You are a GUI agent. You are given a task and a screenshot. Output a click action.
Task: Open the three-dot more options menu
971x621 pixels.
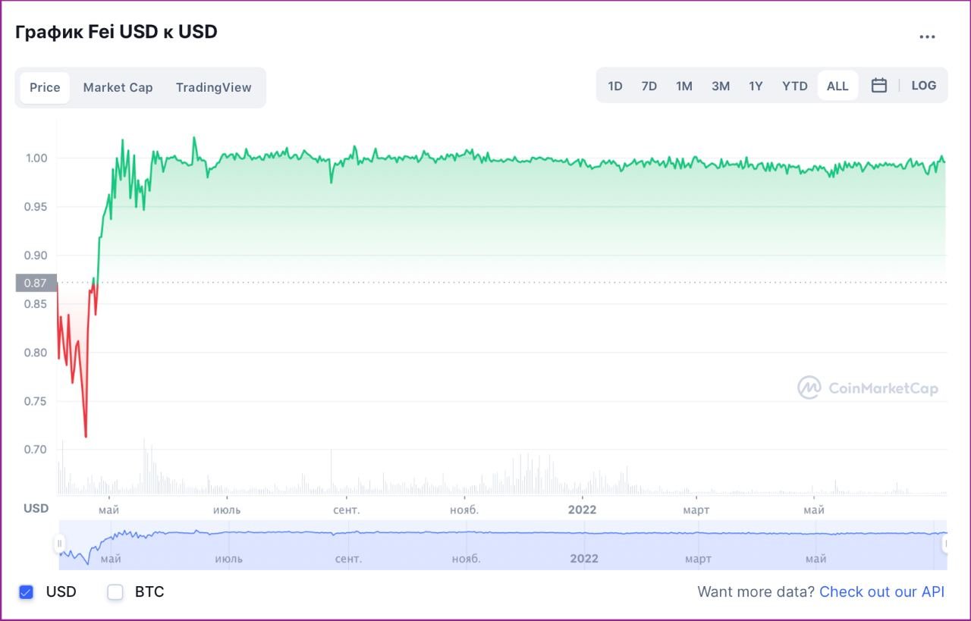pyautogui.click(x=927, y=36)
